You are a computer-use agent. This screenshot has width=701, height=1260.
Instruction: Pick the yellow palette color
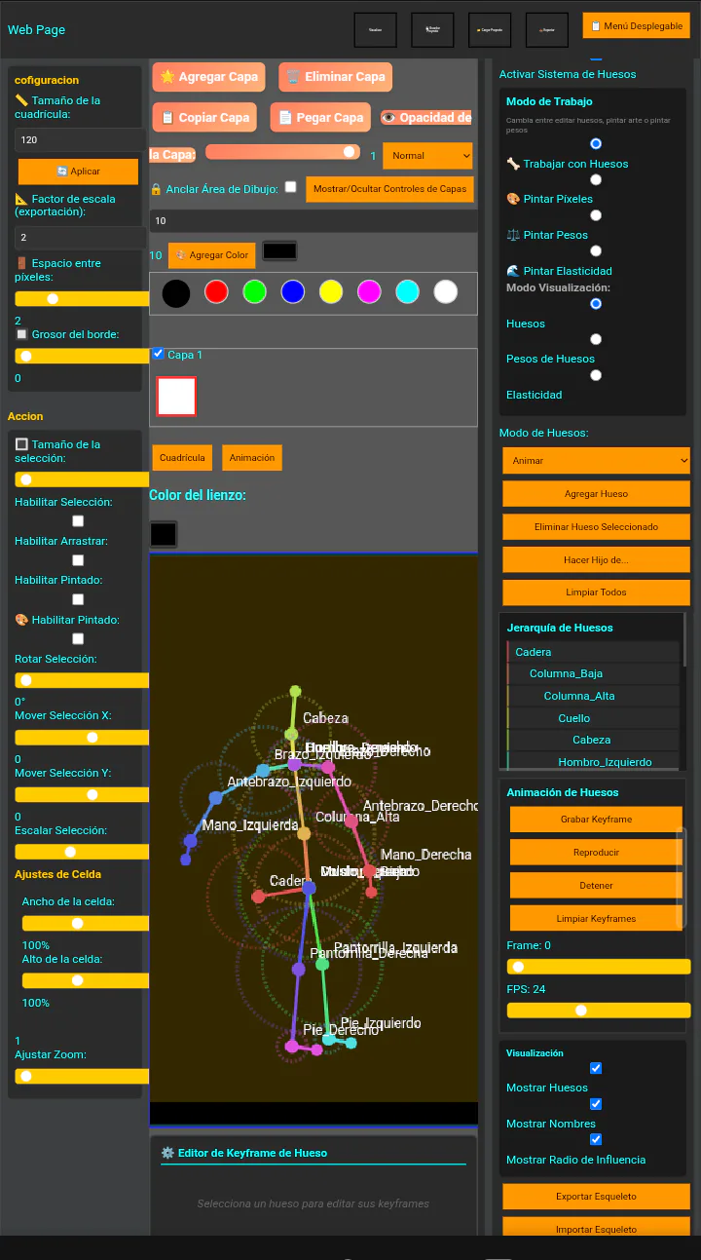[x=331, y=291]
